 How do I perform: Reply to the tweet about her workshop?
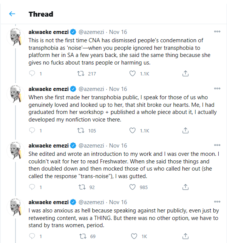pyautogui.click(x=32, y=131)
